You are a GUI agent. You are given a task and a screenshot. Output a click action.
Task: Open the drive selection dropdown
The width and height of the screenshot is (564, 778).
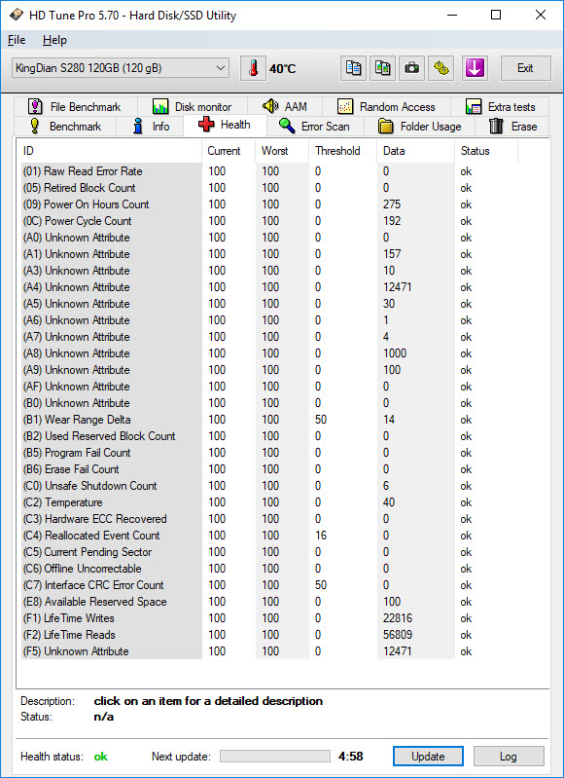click(x=121, y=68)
